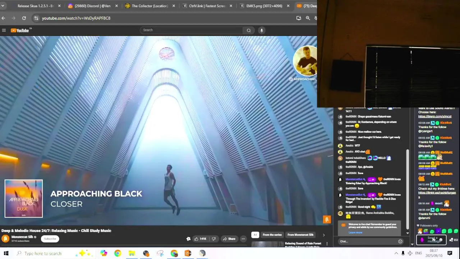Click the taskbar clock showing 08:37
This screenshot has height=259, width=460.
pos(434,253)
